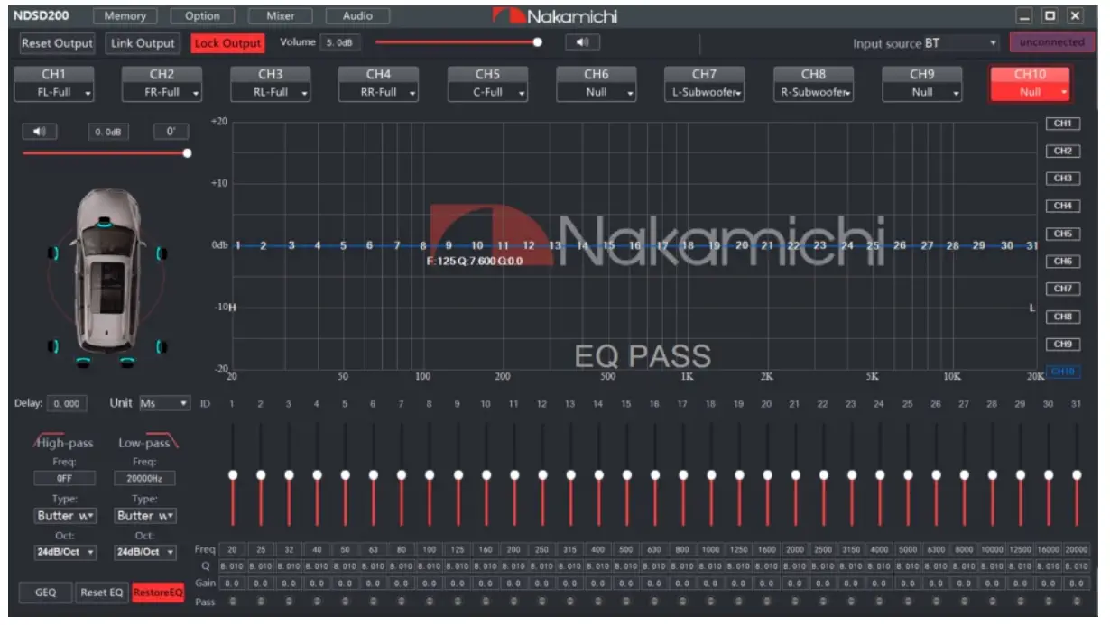Adjust EQ band 16 gain slider handle
Viewport: 1110px width, 625px height.
coord(654,474)
